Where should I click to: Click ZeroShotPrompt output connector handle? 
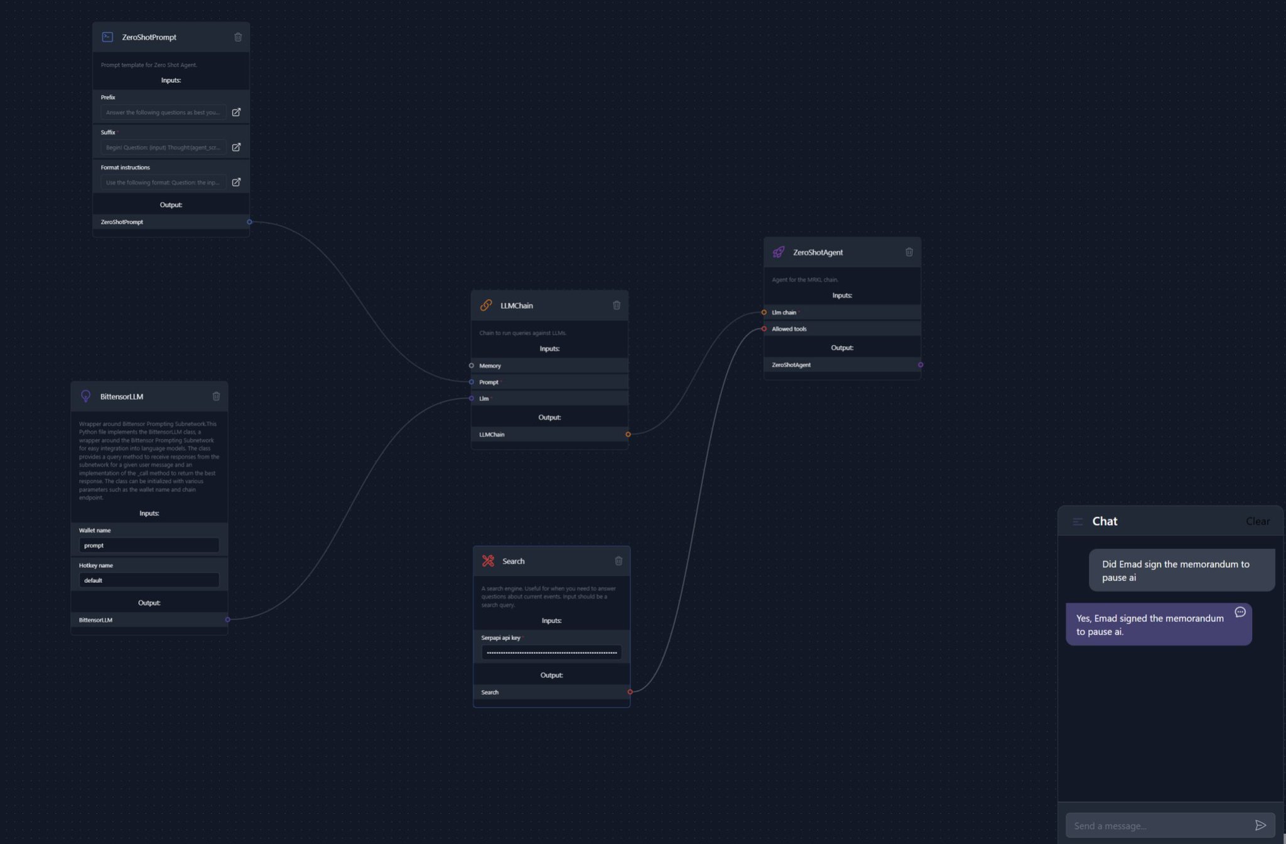tap(249, 222)
